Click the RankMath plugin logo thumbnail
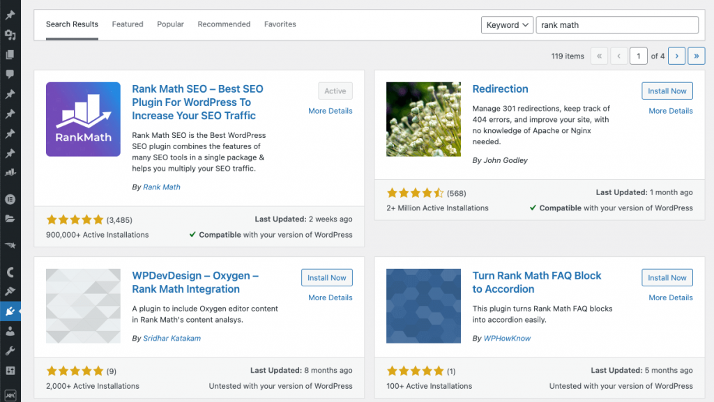The image size is (714, 402). (x=84, y=119)
